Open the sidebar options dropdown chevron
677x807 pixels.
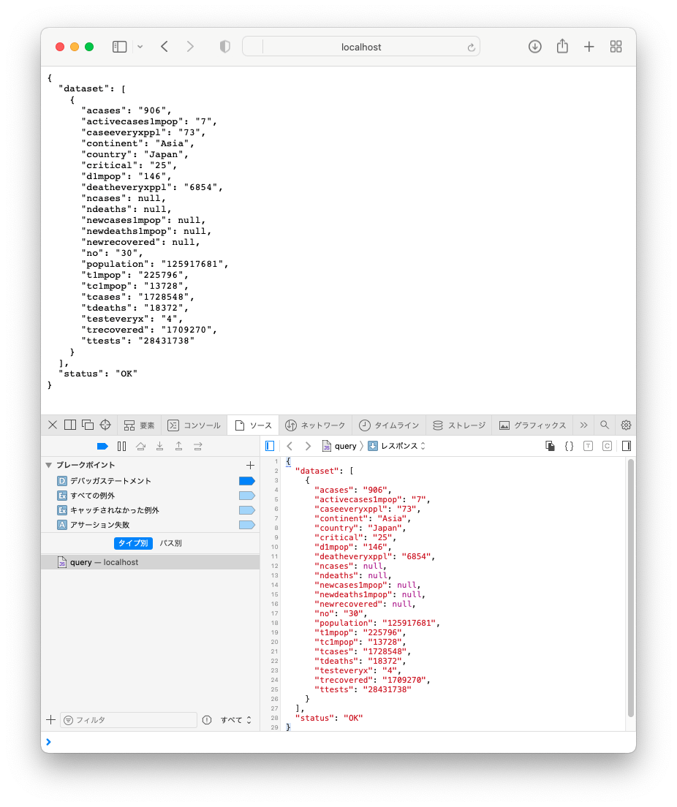click(x=140, y=47)
